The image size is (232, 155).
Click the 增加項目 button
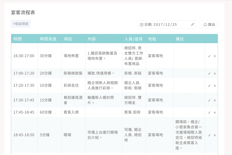click(21, 24)
